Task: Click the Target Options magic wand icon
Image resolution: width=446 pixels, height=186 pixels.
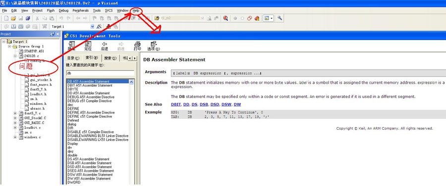Action: pyautogui.click(x=99, y=26)
